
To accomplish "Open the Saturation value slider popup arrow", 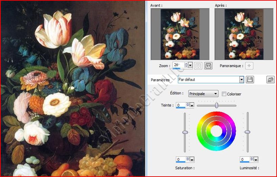I will [x=192, y=159].
